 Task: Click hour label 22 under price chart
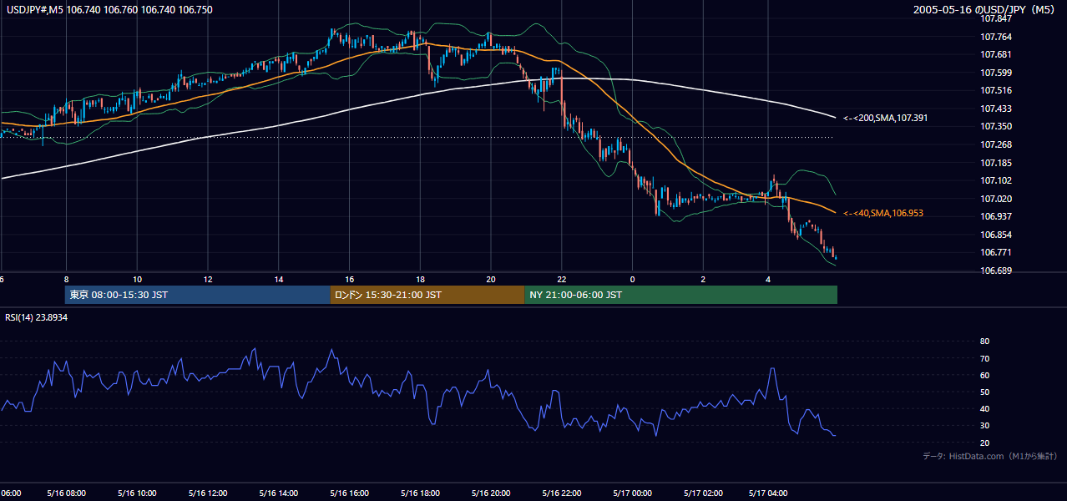[x=562, y=279]
